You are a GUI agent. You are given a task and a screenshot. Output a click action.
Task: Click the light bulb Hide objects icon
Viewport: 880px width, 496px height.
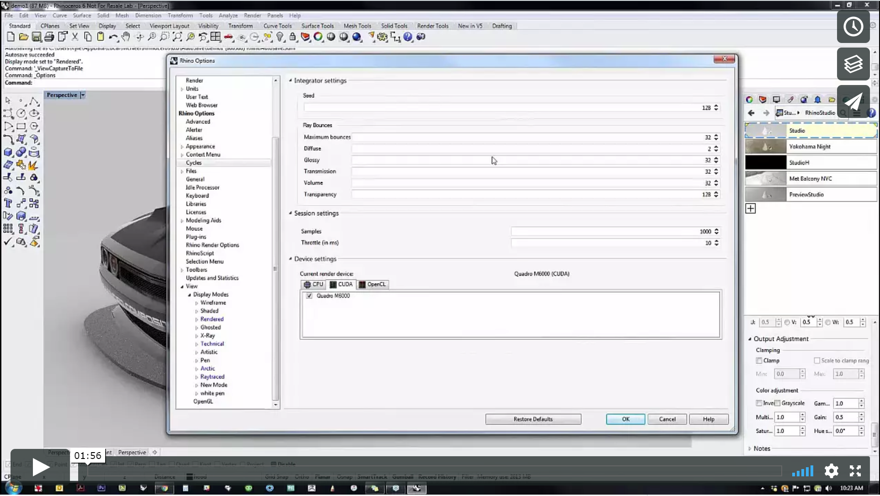[280, 37]
